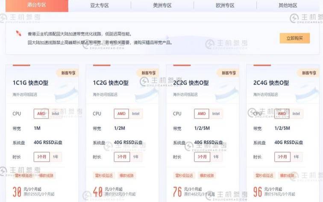Switch to the 欧洲专区 tab

pos(225,5)
